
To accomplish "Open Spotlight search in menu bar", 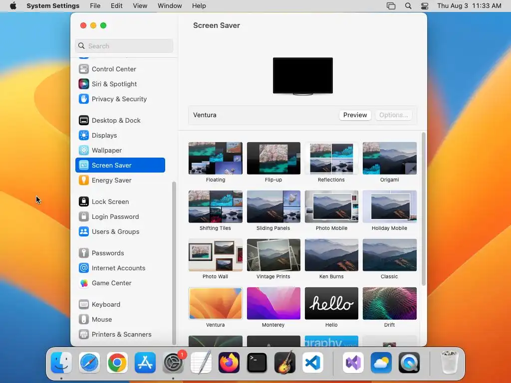I will click(408, 6).
